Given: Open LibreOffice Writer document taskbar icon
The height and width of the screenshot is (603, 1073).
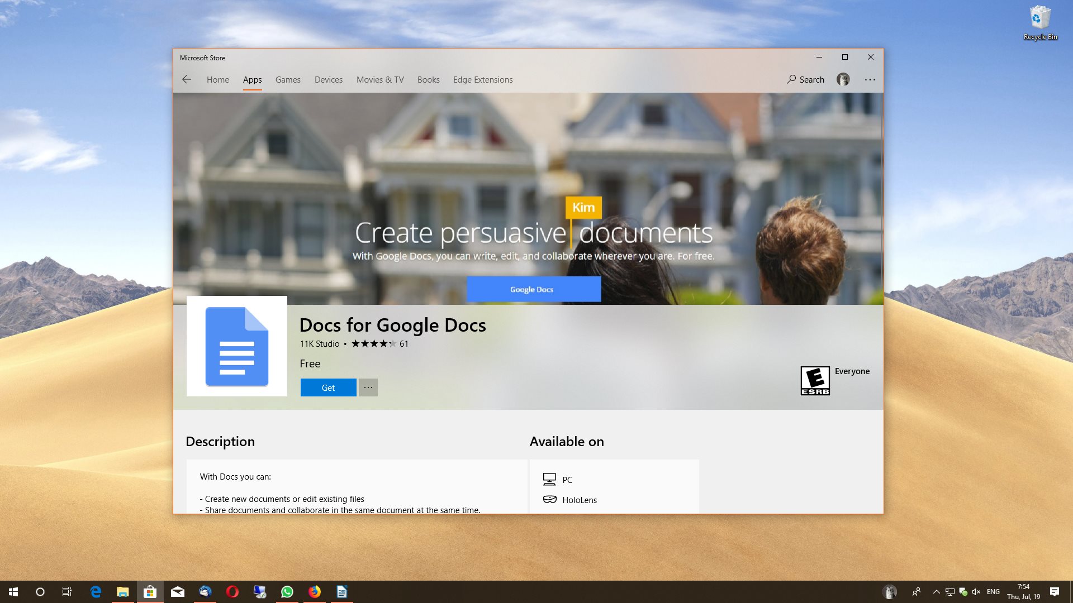Looking at the screenshot, I should point(342,592).
